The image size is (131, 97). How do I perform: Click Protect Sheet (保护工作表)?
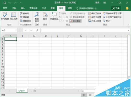click(x=95, y=13)
